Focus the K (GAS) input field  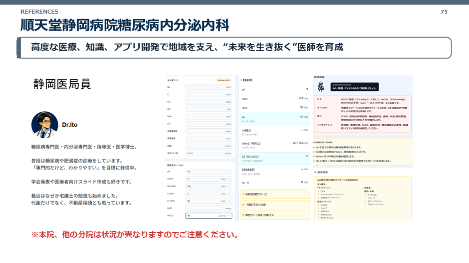point(209,194)
